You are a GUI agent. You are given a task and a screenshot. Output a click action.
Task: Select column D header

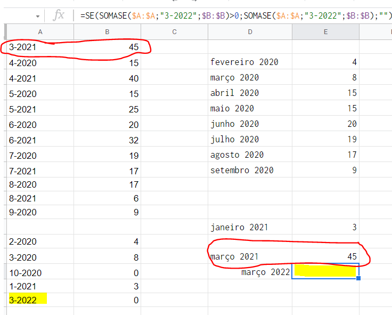pos(250,32)
